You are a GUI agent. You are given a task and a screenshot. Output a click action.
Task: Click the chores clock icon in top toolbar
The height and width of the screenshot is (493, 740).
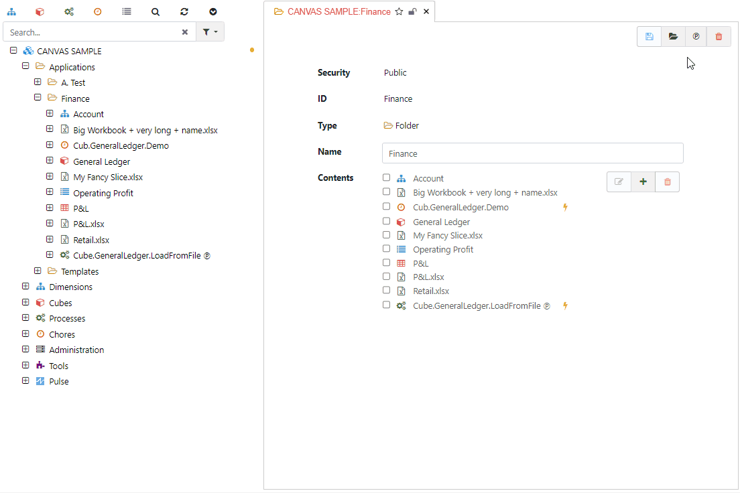point(97,12)
